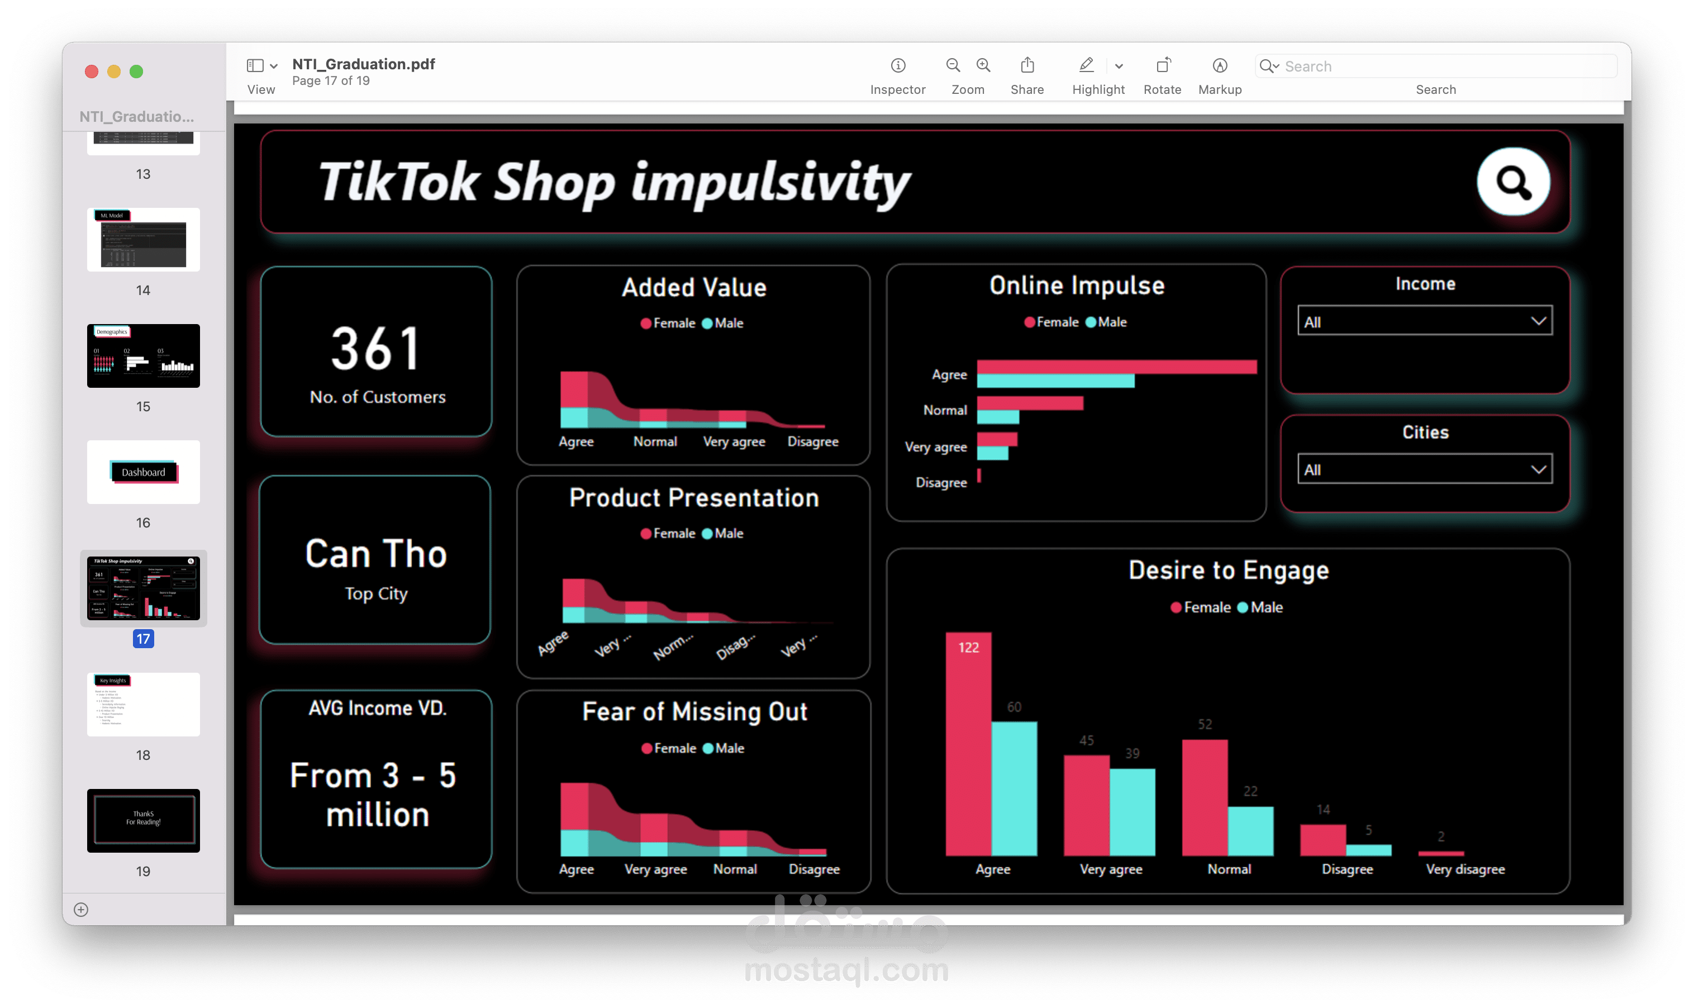Screen dimensions: 1694x1008
Task: Click Female legend in Product Presentation chart
Action: 668,533
